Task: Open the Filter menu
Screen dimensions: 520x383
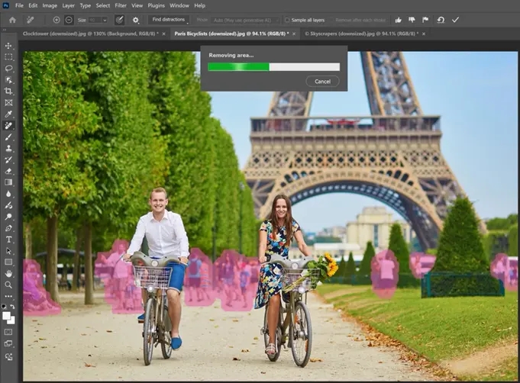Action: click(121, 5)
